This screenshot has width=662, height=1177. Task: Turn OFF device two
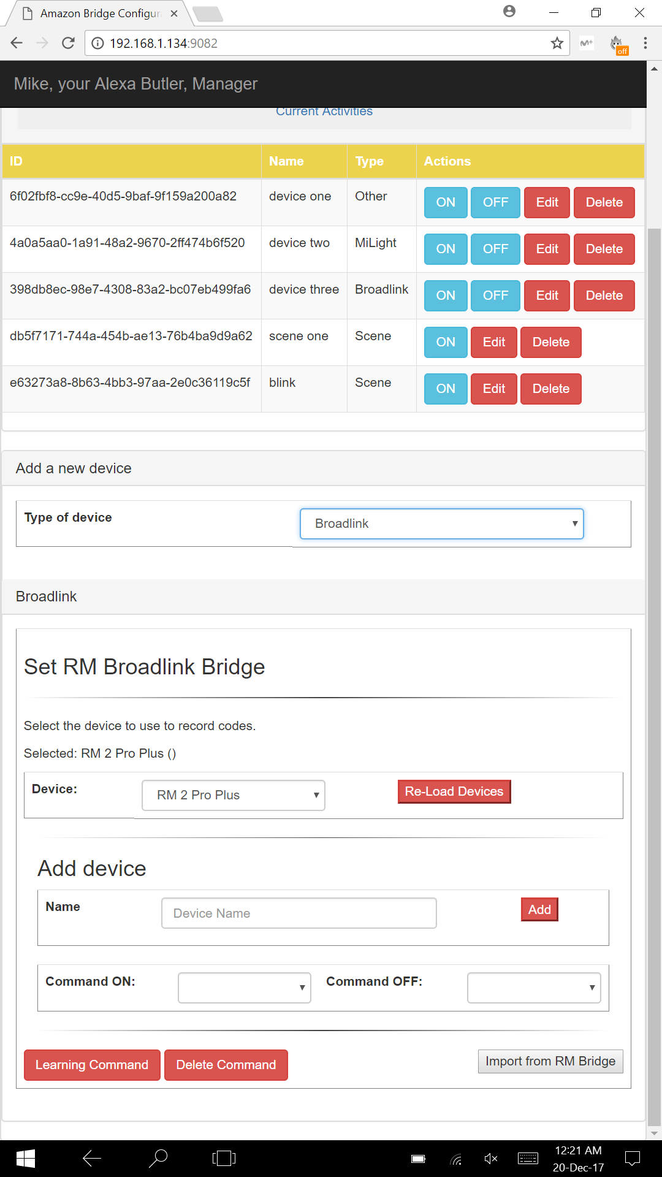[495, 249]
